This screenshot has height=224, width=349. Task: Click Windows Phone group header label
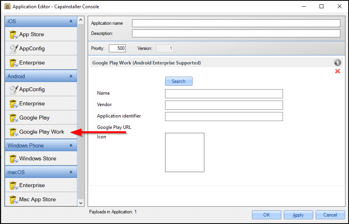click(26, 146)
